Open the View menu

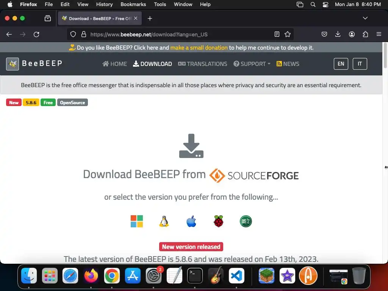click(x=83, y=5)
